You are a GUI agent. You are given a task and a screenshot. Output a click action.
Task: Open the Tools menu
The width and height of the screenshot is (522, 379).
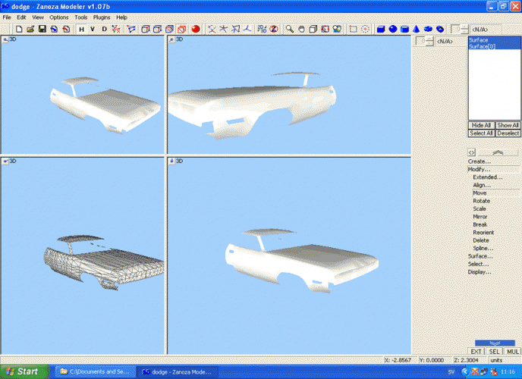(x=80, y=17)
